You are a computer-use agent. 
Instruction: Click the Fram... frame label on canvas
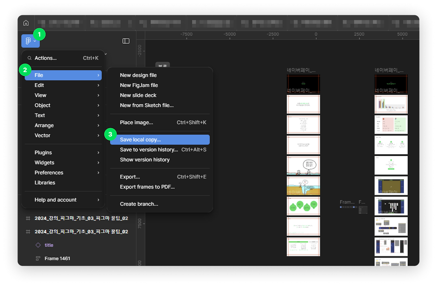tap(347, 202)
